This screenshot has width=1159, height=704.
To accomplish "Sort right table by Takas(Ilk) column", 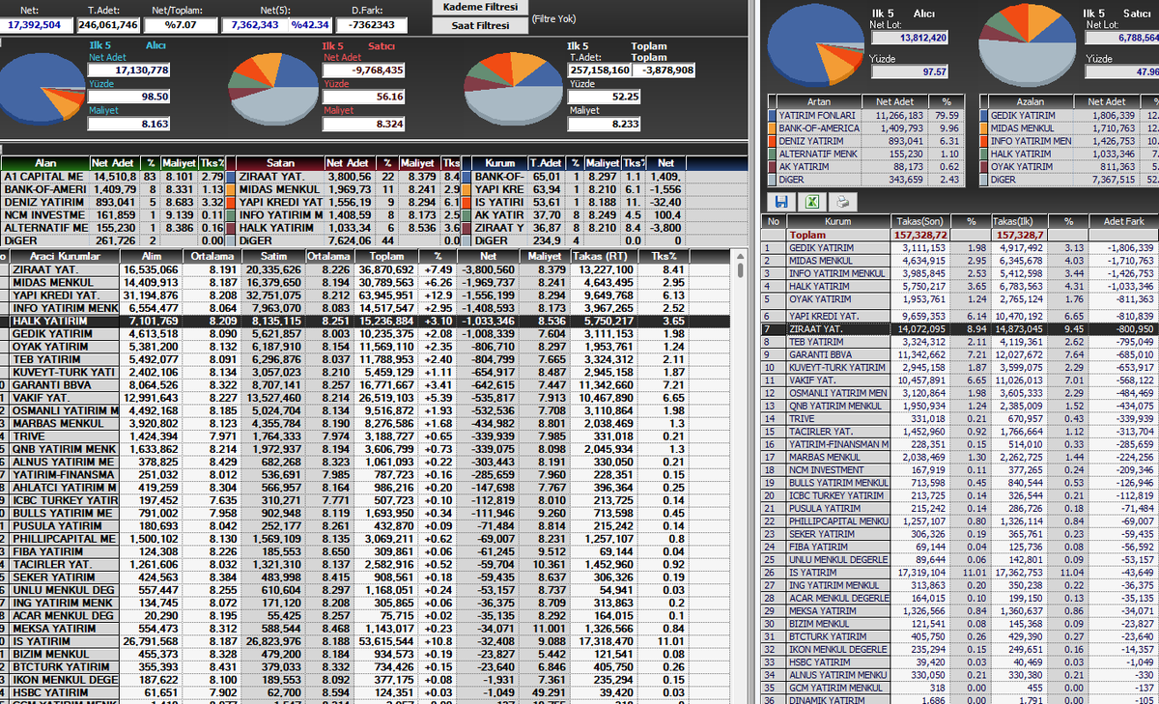I will (1021, 221).
